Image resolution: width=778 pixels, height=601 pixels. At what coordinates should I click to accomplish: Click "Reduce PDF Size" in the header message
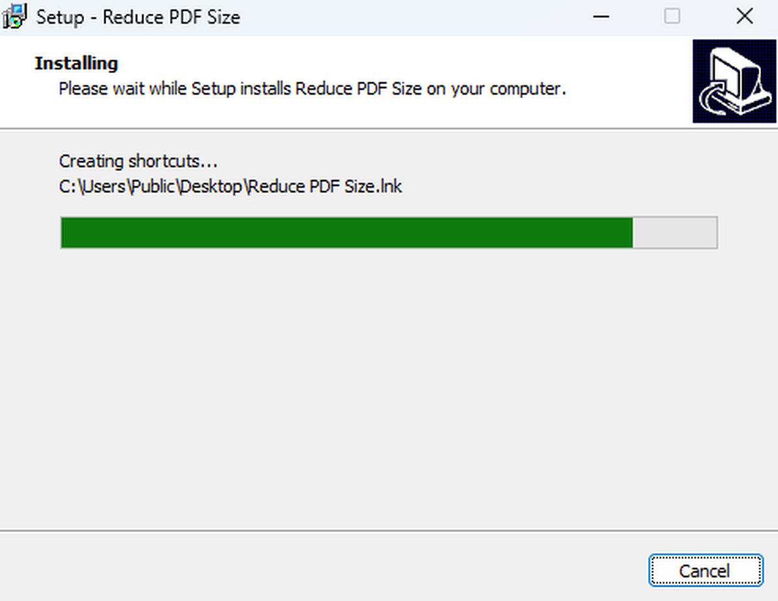(359, 89)
